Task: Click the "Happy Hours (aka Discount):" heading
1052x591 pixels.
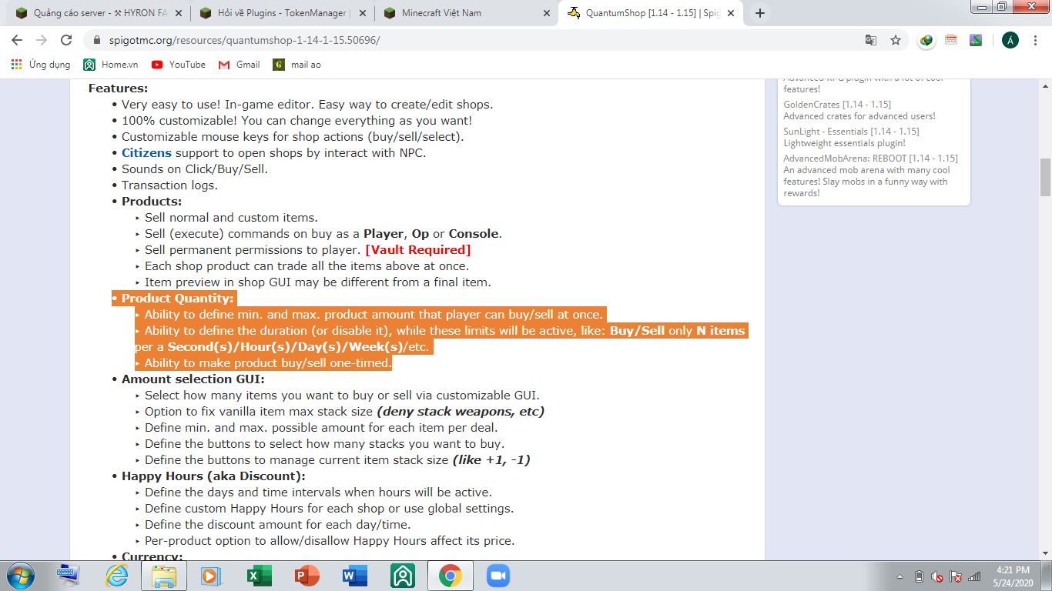Action: (213, 476)
